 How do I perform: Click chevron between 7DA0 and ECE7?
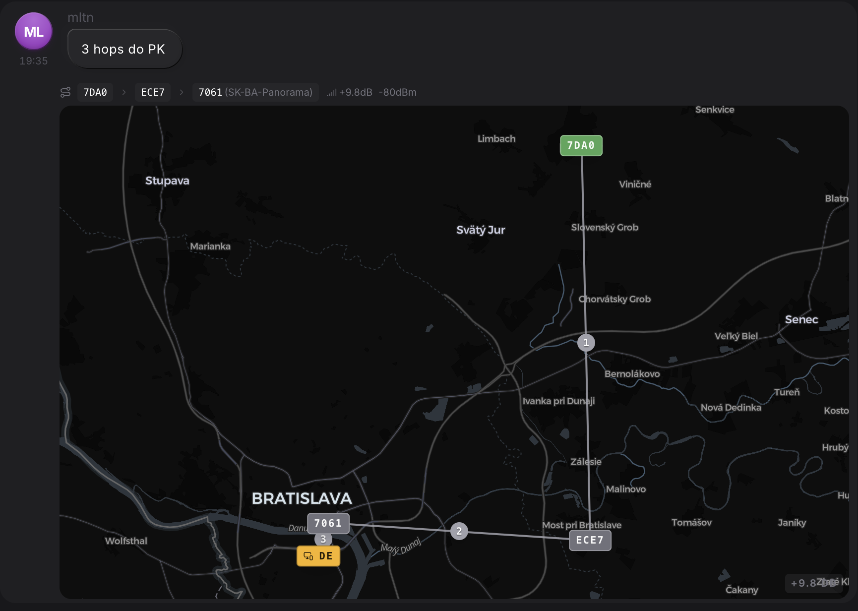pyautogui.click(x=124, y=92)
